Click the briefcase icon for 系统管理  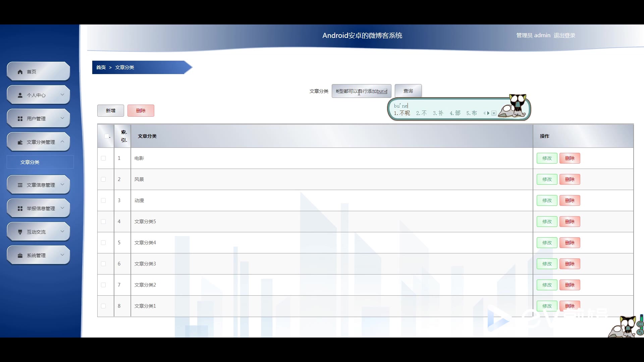coord(20,255)
